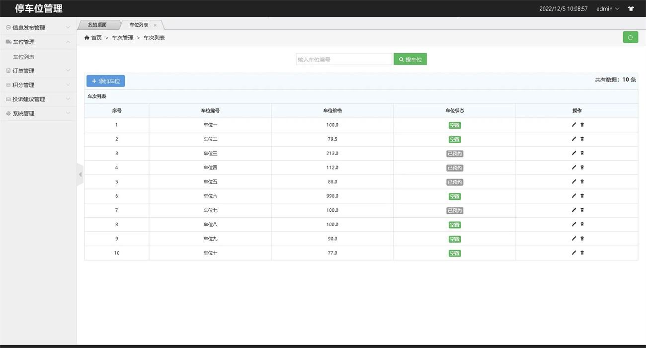
Task: Expand the 系统管理 menu
Action: 38,113
